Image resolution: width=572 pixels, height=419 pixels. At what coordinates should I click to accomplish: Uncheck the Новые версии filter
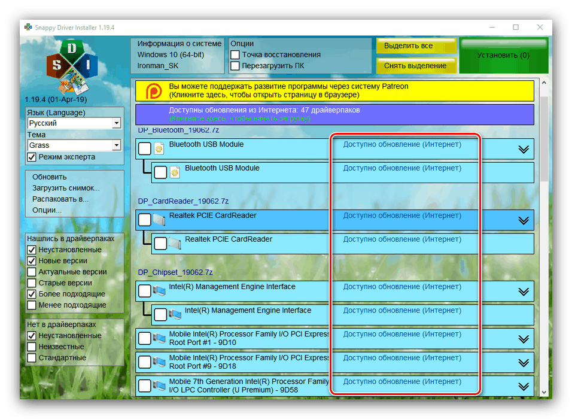(32, 260)
